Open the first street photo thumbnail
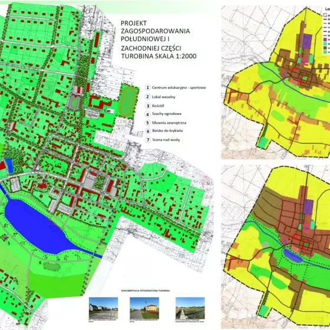This screenshot has width=330, height=330. [x=103, y=308]
